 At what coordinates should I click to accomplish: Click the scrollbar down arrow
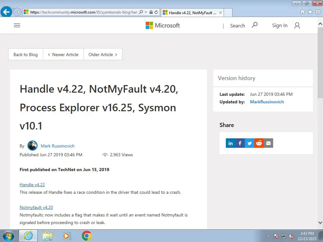point(320,222)
